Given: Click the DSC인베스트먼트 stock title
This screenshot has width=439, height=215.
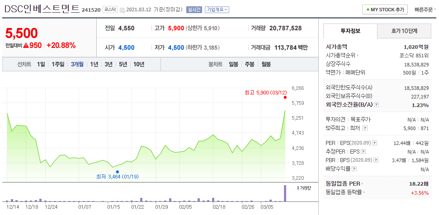Looking at the screenshot, I should click(x=42, y=9).
